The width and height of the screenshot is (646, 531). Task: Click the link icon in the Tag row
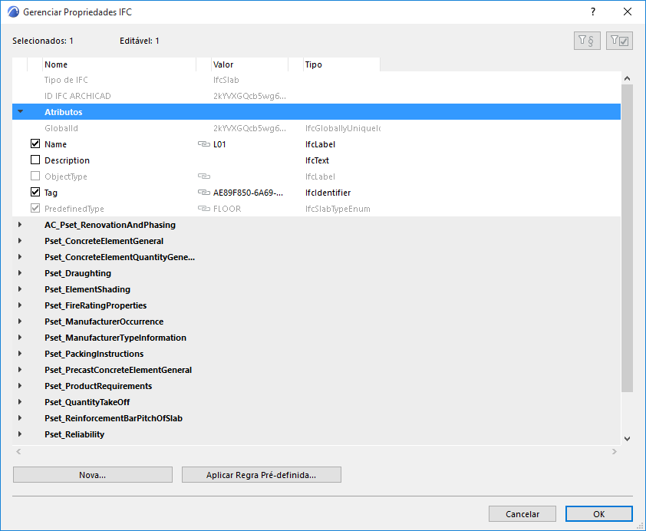click(204, 193)
